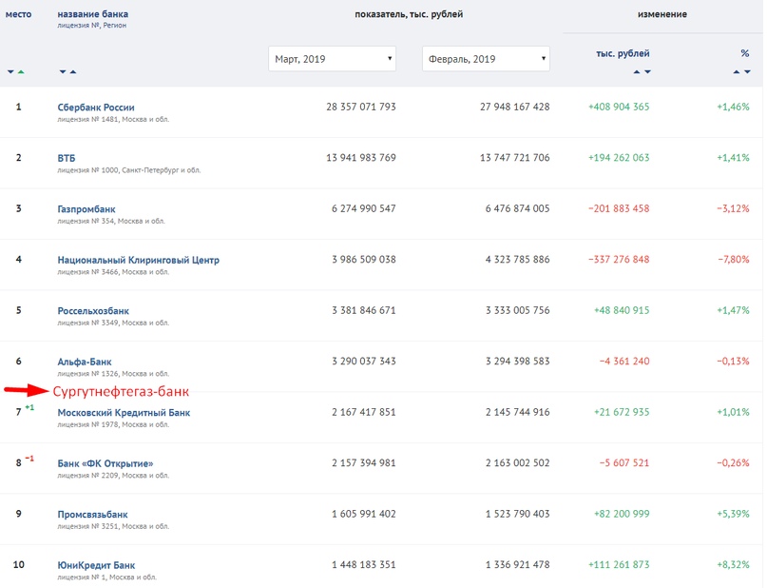Select ЮниКредит value 1 448 183 351
767x588 pixels.
point(364,565)
